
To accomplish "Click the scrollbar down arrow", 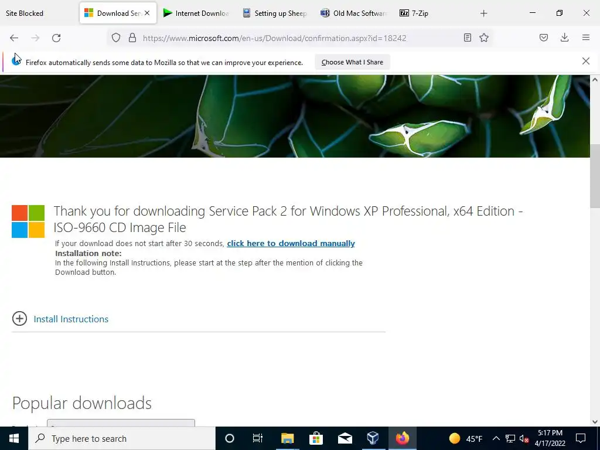I will pyautogui.click(x=595, y=422).
